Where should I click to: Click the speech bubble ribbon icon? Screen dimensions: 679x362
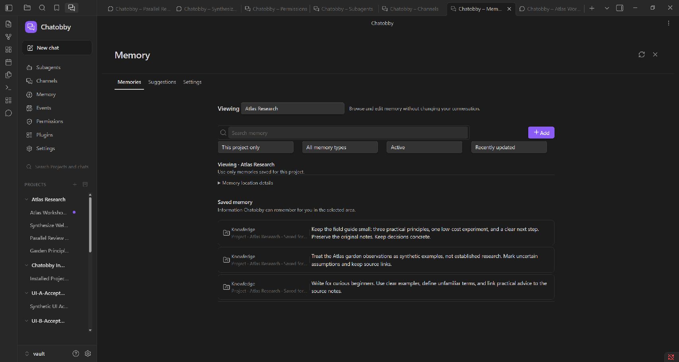[8, 113]
